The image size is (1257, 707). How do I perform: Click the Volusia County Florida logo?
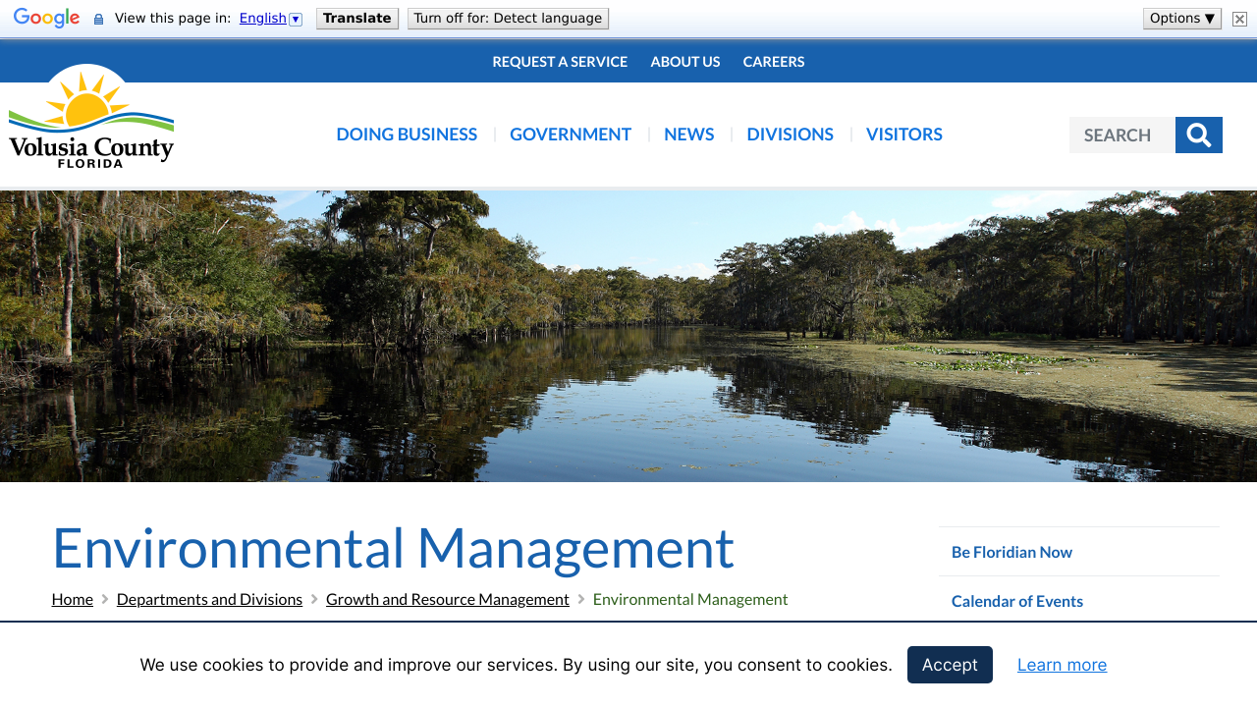(x=91, y=117)
